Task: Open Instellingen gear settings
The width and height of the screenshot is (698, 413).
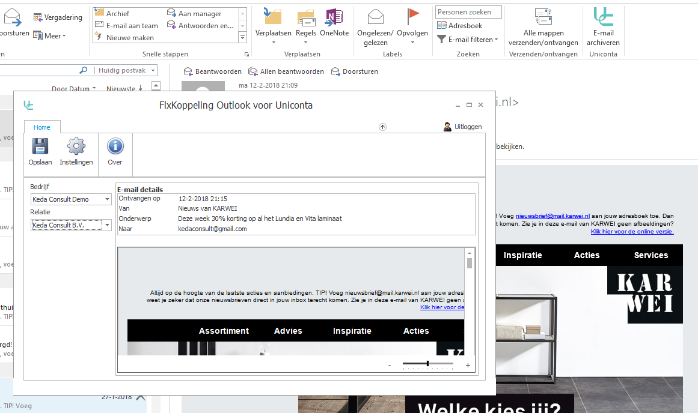Action: (x=76, y=152)
